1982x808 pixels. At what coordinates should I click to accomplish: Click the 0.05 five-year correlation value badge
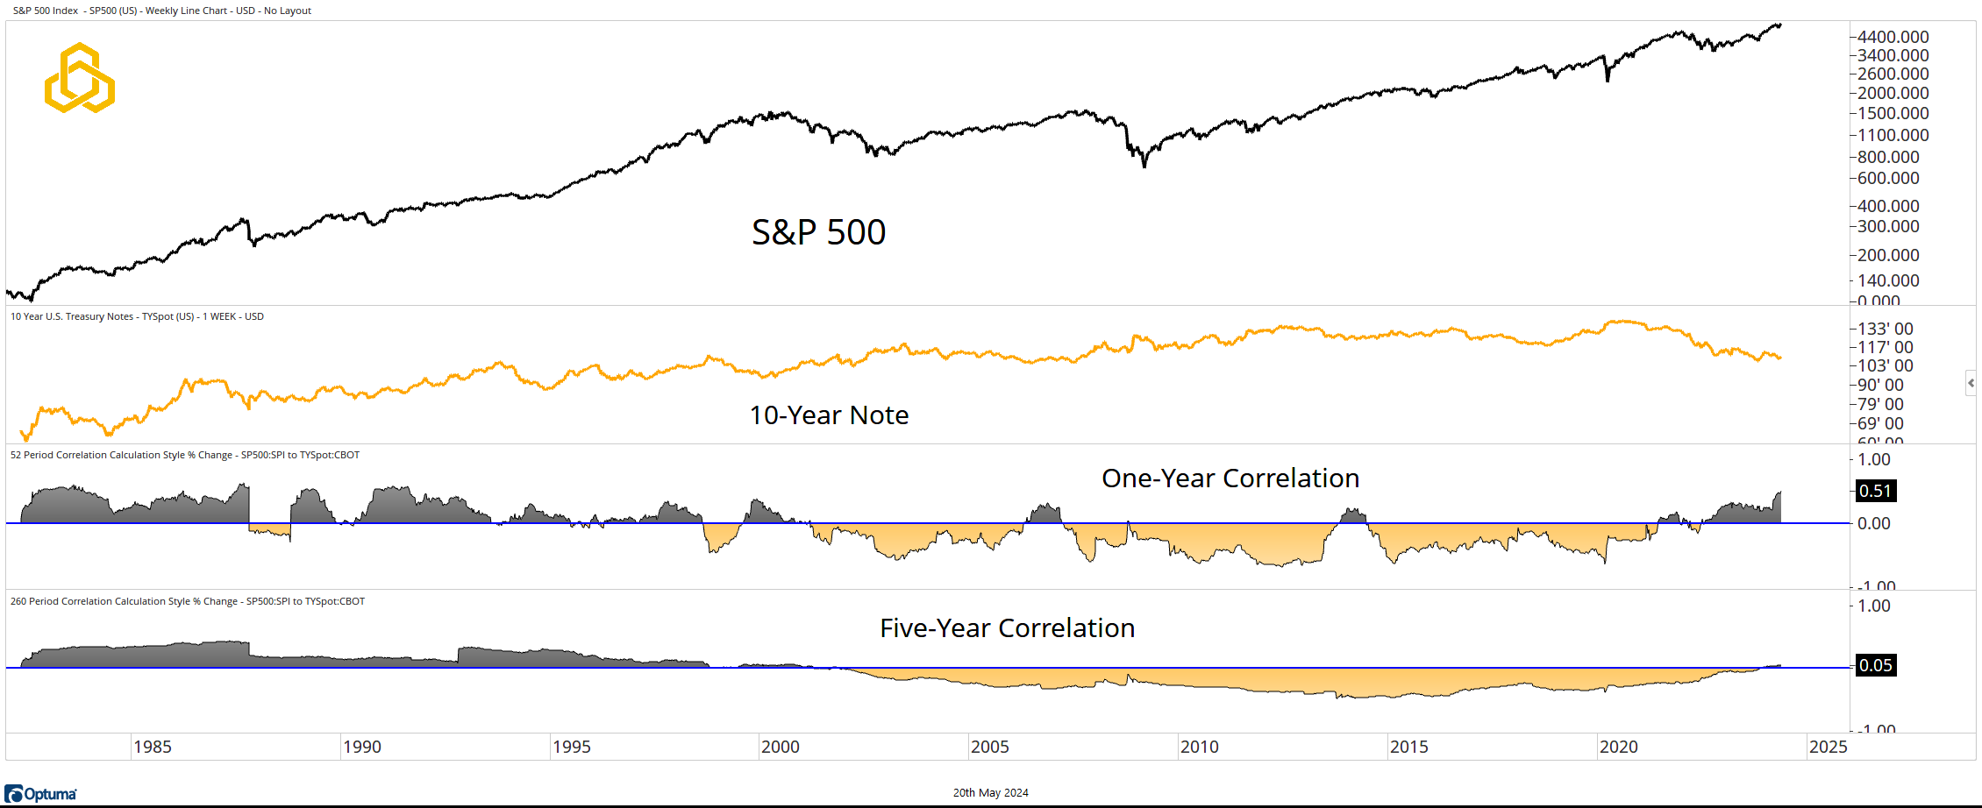pyautogui.click(x=1875, y=665)
